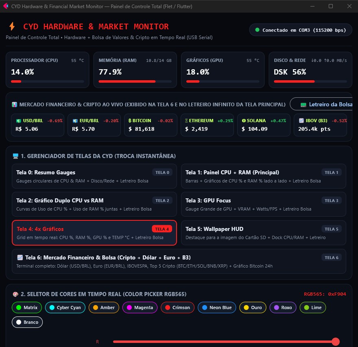358x347 pixels.
Task: Choose the Amber color preset
Action: pyautogui.click(x=104, y=307)
